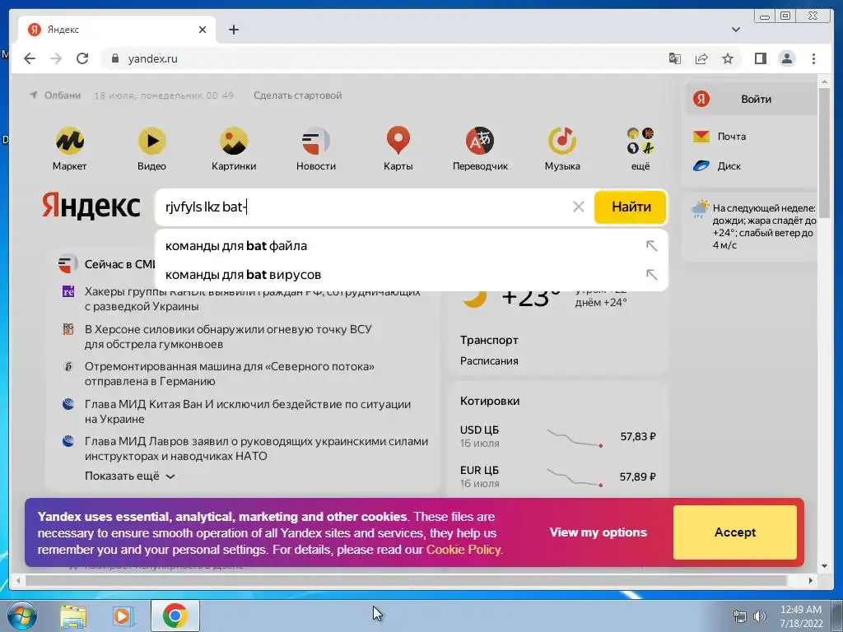
Task: Insert suggestion 'команды для bat файла' via arrow icon
Action: 652,245
